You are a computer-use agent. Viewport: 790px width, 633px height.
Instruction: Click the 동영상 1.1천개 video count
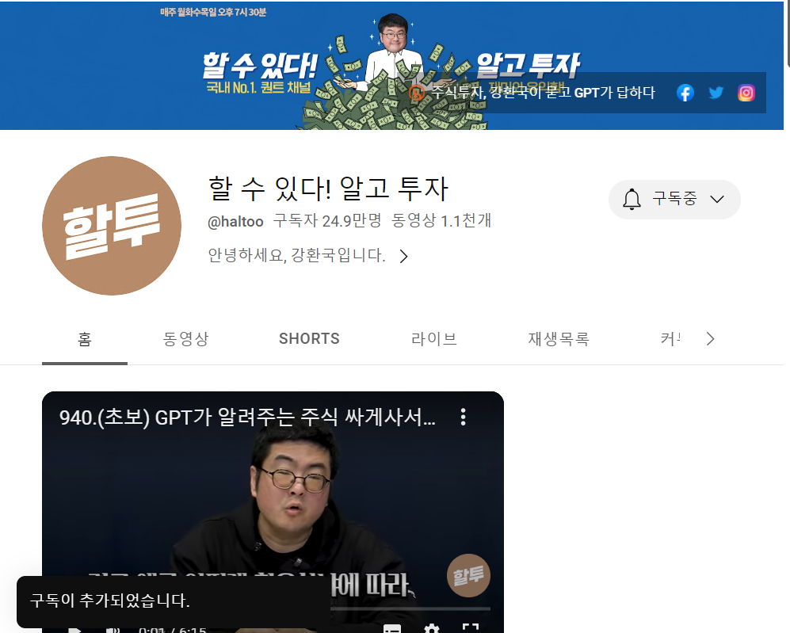point(441,220)
